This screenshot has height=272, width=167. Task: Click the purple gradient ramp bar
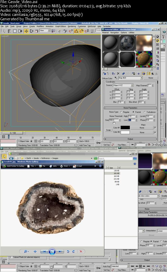[153, 222]
